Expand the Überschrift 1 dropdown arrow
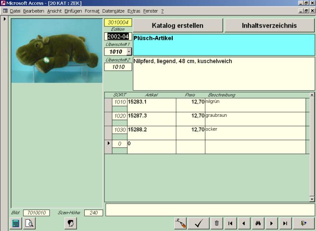Screen dimensions: 316x231 coord(129,52)
